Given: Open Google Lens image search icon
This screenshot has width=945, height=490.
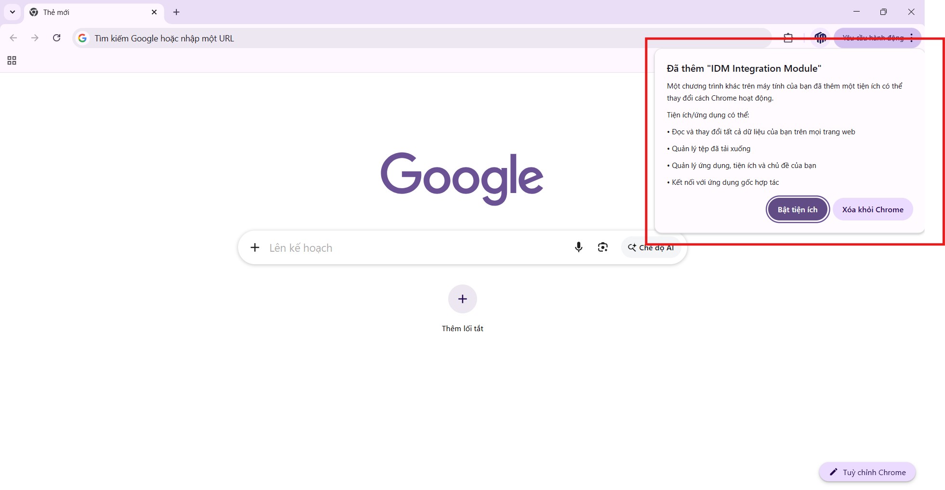Looking at the screenshot, I should 602,247.
